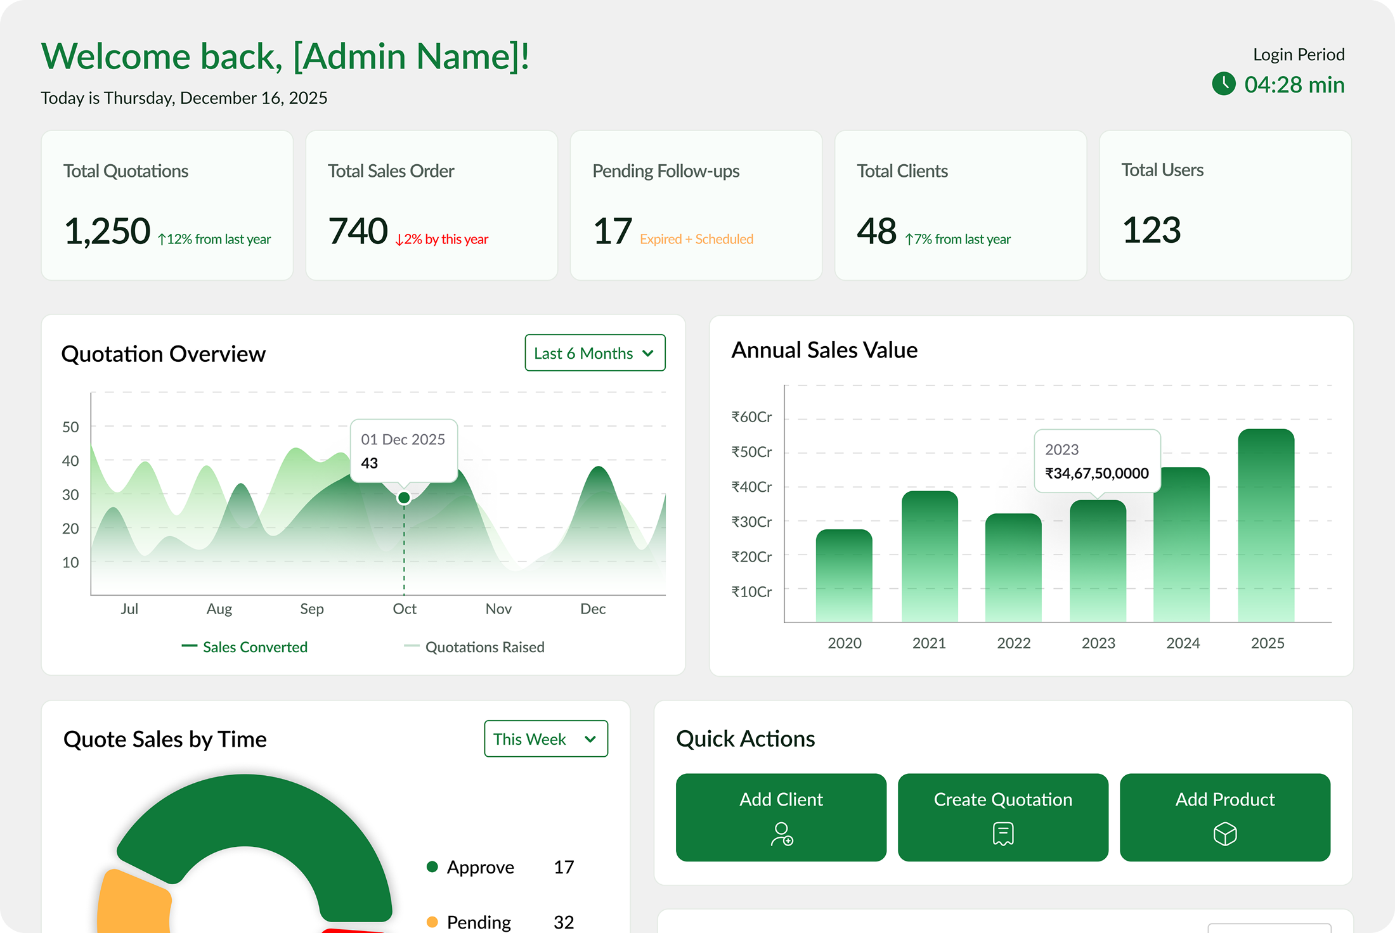Viewport: 1395px width, 933px height.
Task: Click the Add Client person-plus icon
Action: (x=782, y=833)
